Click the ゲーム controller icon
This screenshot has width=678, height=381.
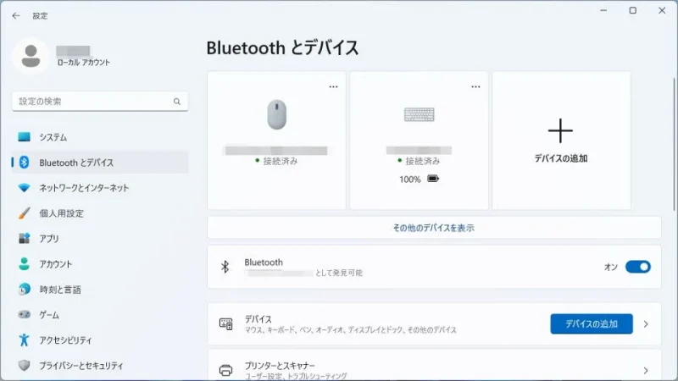(25, 314)
